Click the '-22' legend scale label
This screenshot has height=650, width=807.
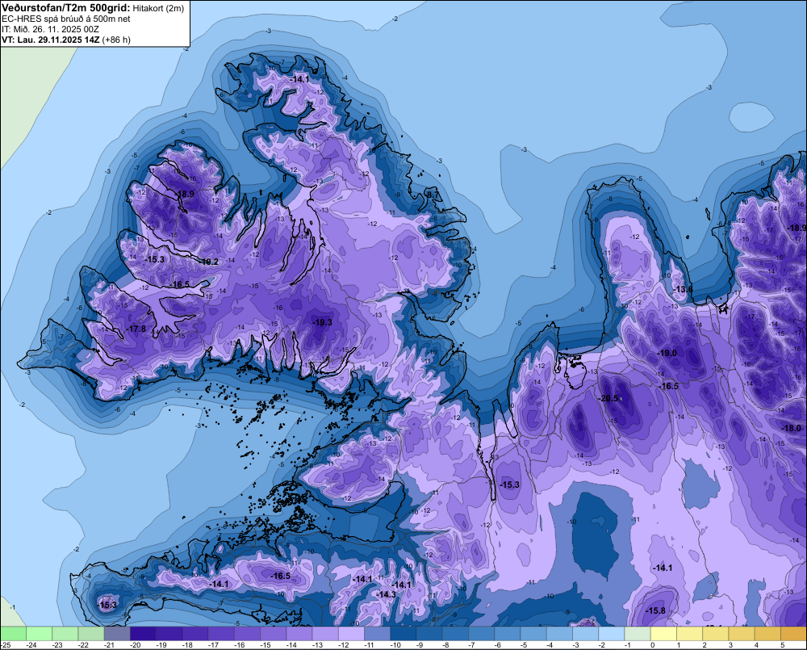point(83,645)
